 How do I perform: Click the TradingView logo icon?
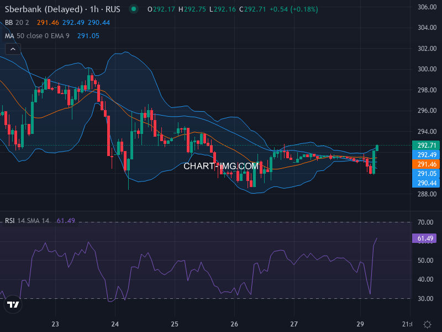13,305
